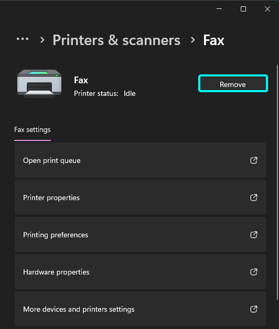Viewport: 279px width, 329px height.
Task: Open the Open print queue row
Action: [141, 160]
